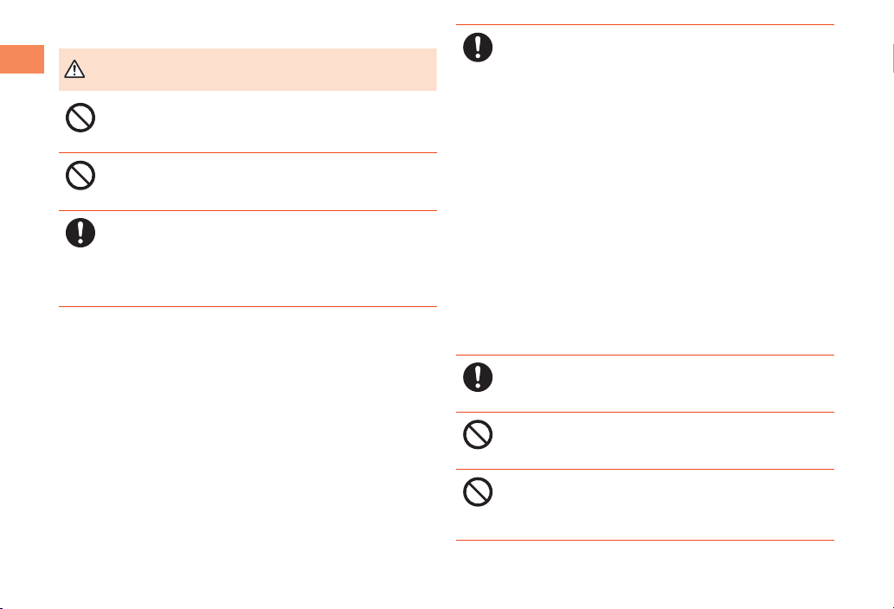Click the divider between right exclamation and prohibition sections

tap(645, 412)
